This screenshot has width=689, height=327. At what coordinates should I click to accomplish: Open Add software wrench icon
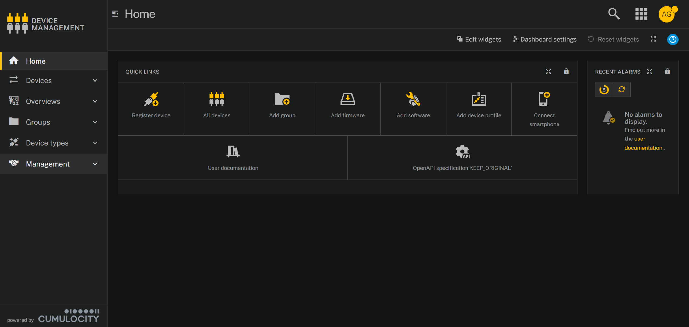coord(413,99)
